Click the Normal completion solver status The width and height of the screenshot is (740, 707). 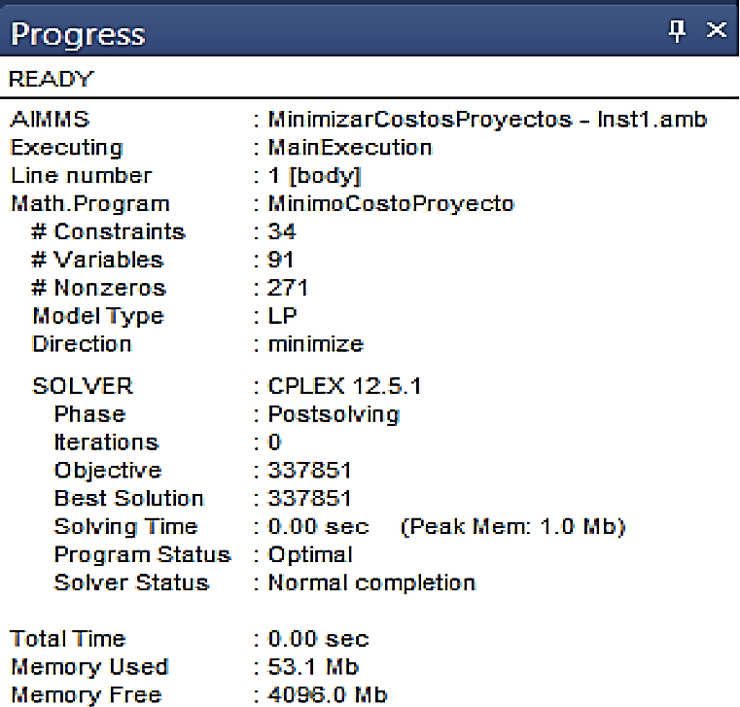371,583
